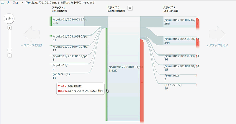Viewport: 236px width, 124px height.
Task: Click the dashed right arrow add-step icon
Action: pyautogui.click(x=217, y=34)
